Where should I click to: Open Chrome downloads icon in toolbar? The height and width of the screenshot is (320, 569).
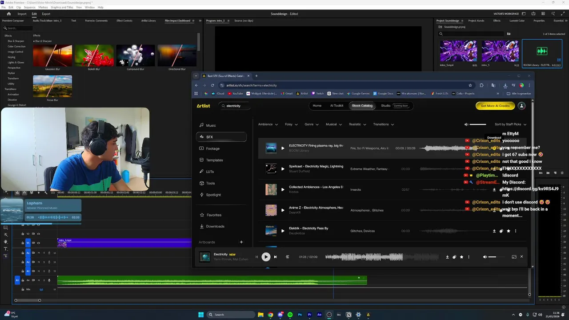505,85
